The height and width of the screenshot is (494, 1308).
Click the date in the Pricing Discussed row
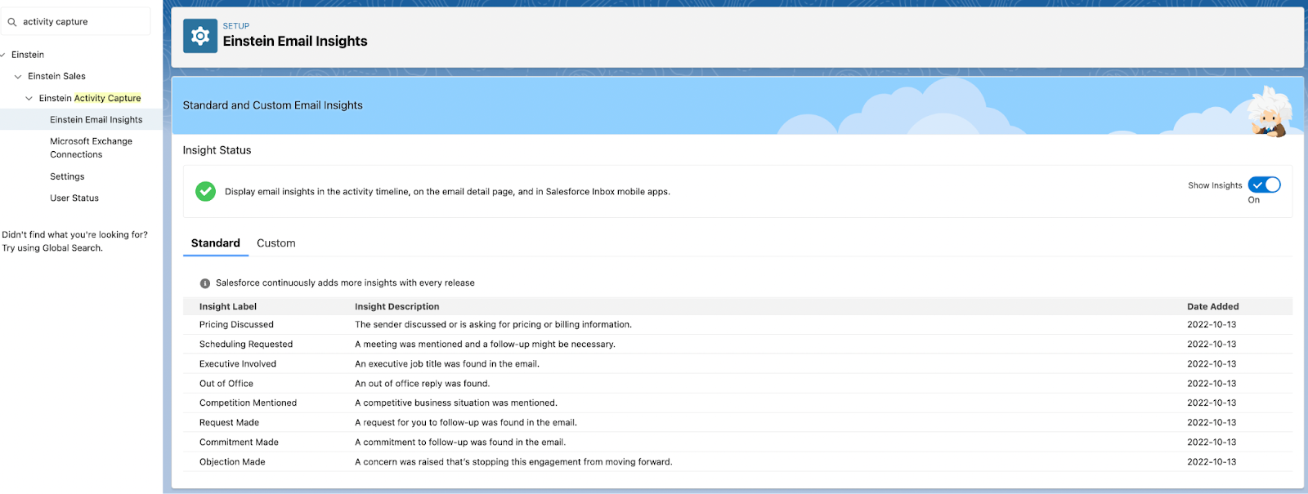[1212, 325]
